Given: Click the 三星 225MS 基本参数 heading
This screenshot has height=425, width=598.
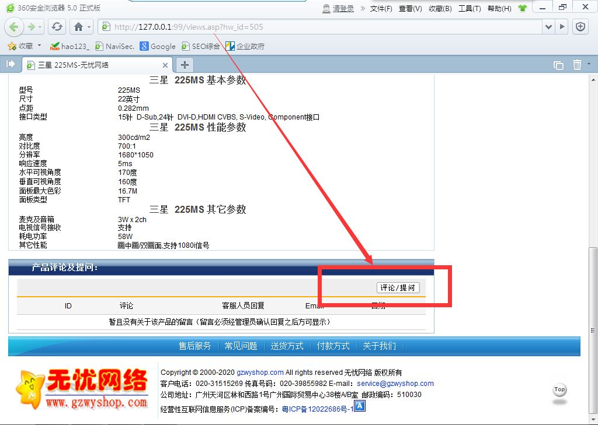Looking at the screenshot, I should [x=197, y=80].
